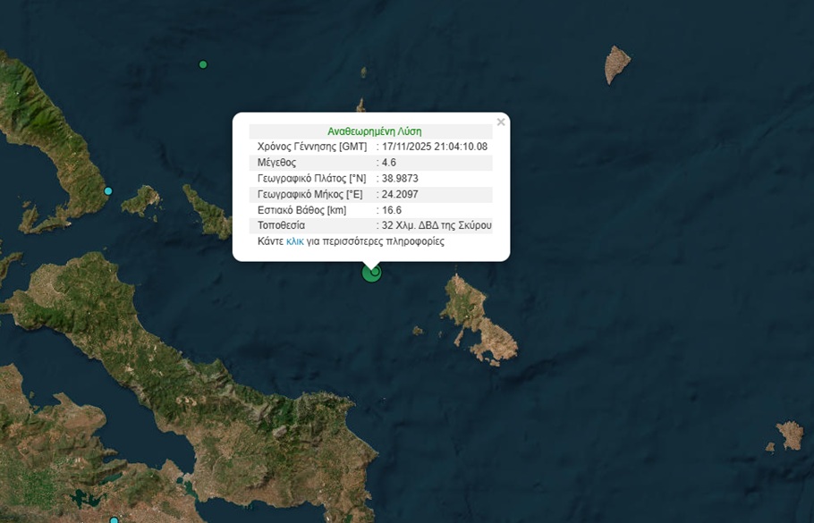
Task: Click the 'Αναθεωρημένη Λύση' popup heading
Action: 368,131
